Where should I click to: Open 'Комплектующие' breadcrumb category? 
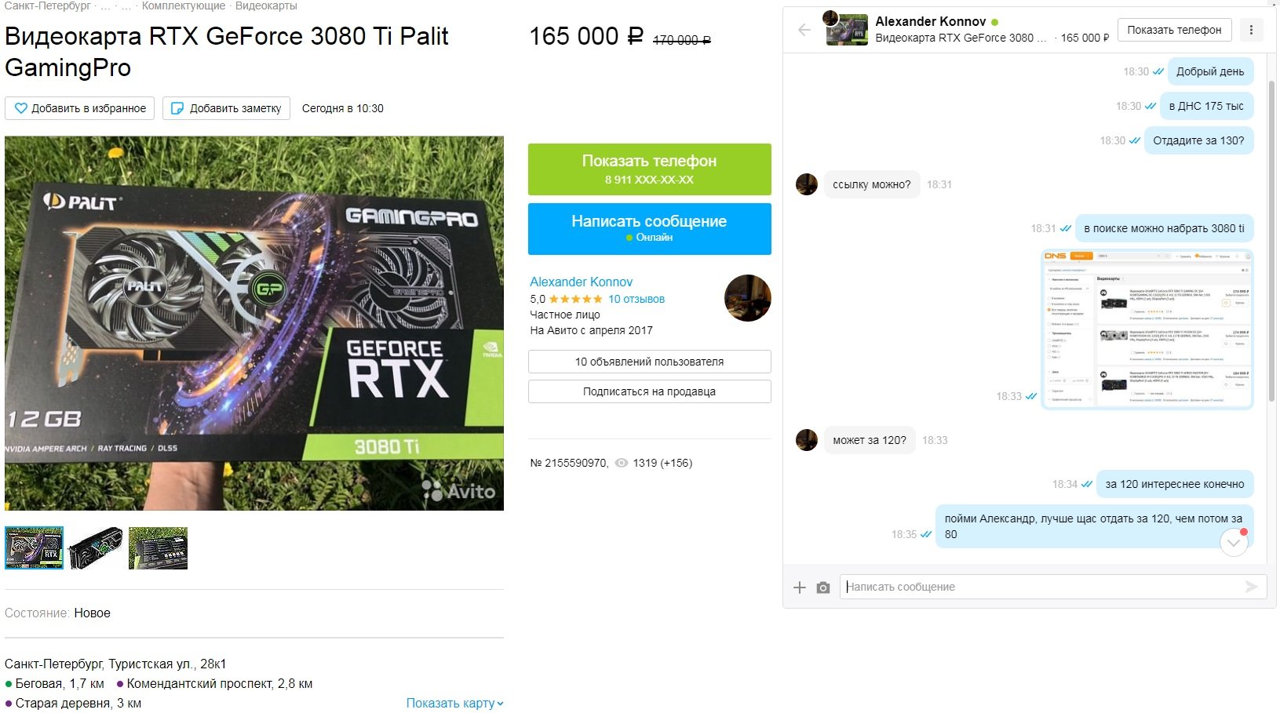point(183,5)
